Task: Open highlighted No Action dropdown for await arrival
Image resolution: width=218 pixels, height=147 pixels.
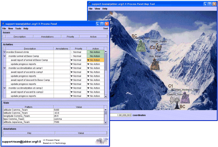Action: 95,60
